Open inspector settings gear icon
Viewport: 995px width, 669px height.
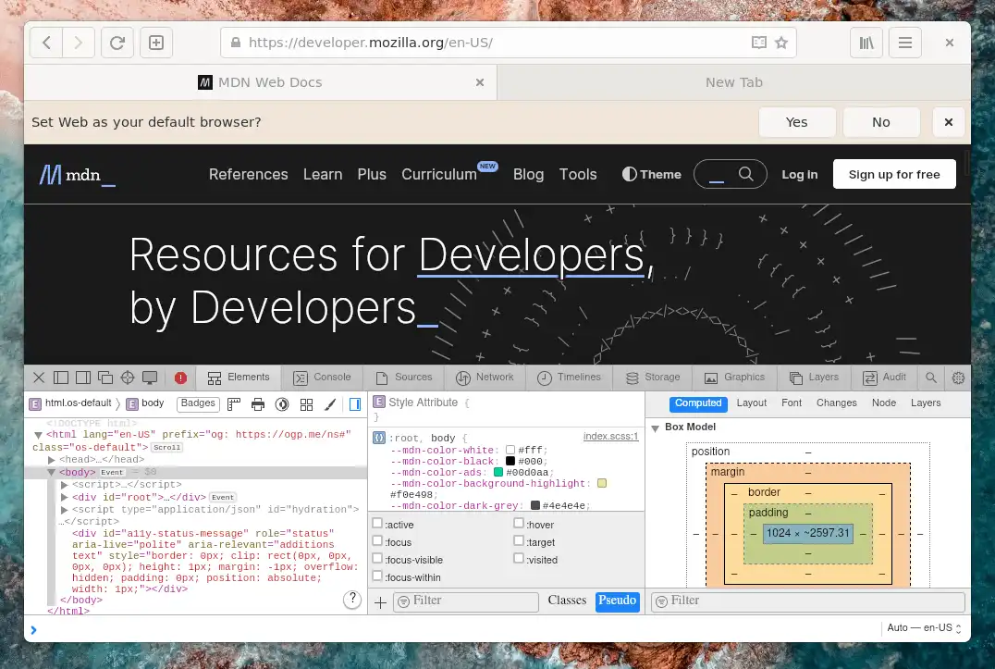pos(958,378)
